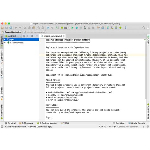
Task: Navigate Forward with the toolbar arrow
Action: click(52, 28)
